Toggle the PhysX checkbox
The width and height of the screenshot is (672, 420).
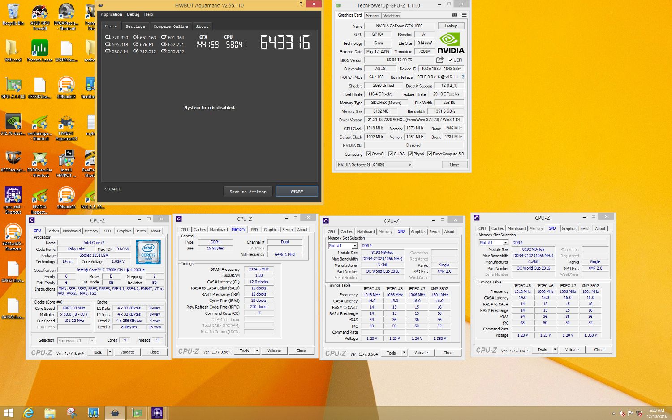410,154
